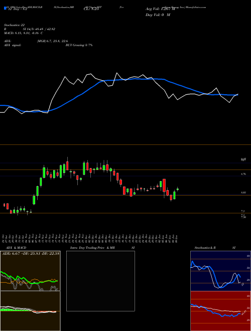Click the '8.76' price axis label
The width and height of the screenshot is (251, 331).
243,174
